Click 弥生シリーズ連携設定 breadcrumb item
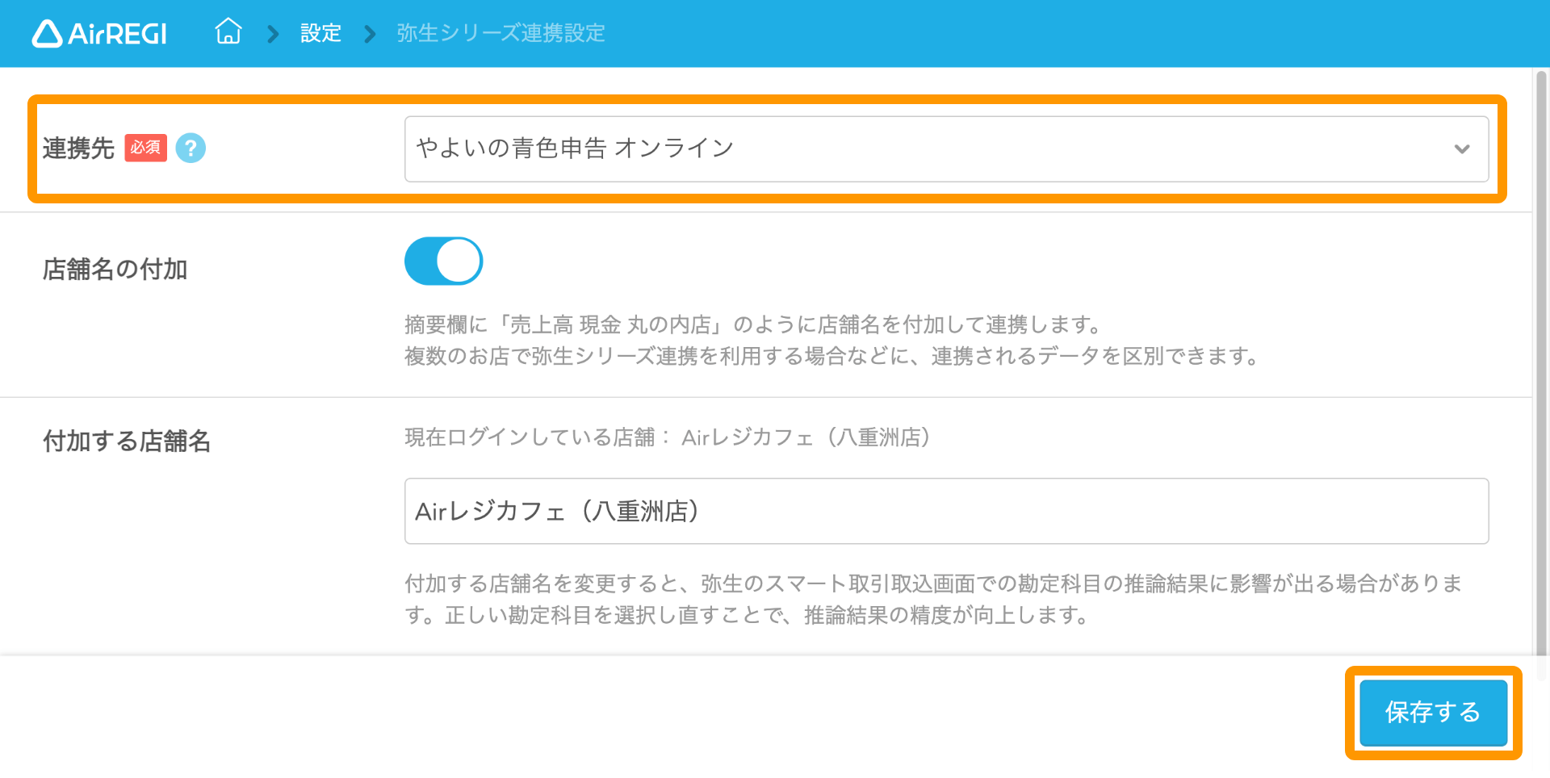 [500, 33]
